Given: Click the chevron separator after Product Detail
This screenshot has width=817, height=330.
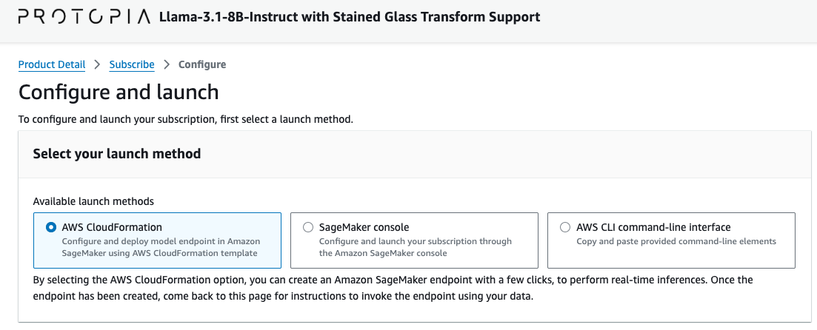Looking at the screenshot, I should click(x=98, y=64).
